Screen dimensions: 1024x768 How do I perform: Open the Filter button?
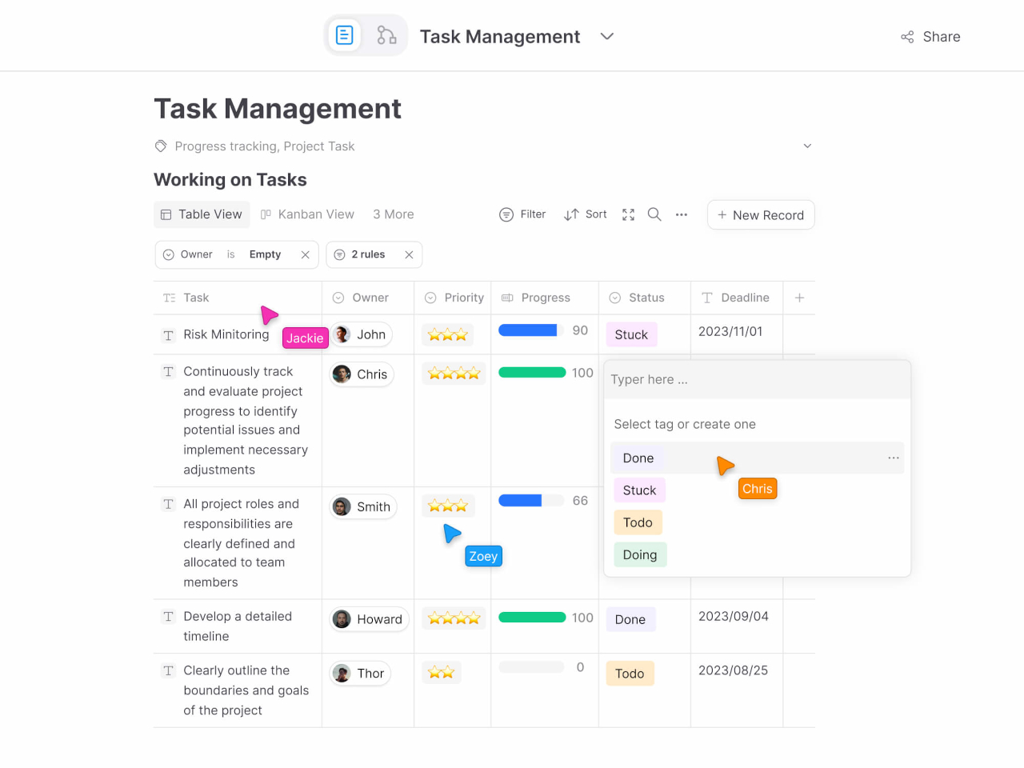tap(522, 214)
